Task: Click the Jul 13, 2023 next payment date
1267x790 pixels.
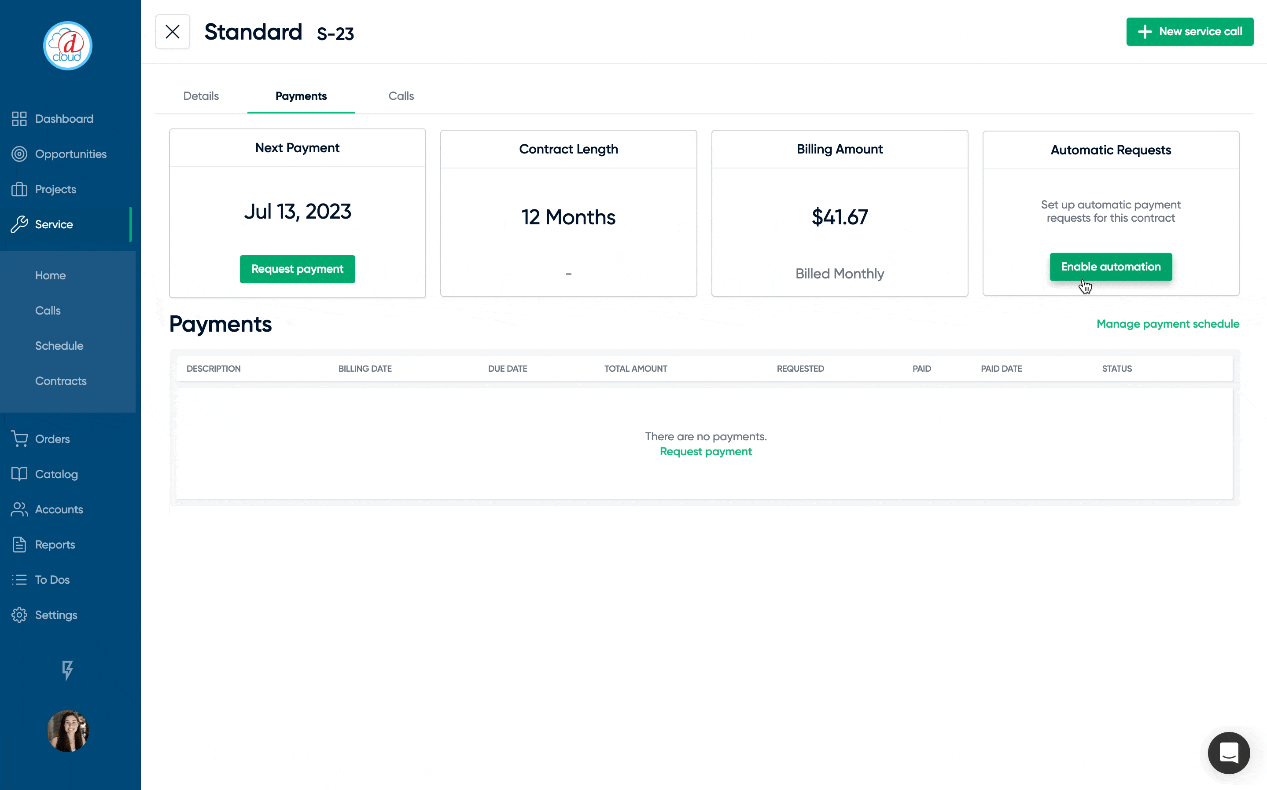Action: click(298, 212)
